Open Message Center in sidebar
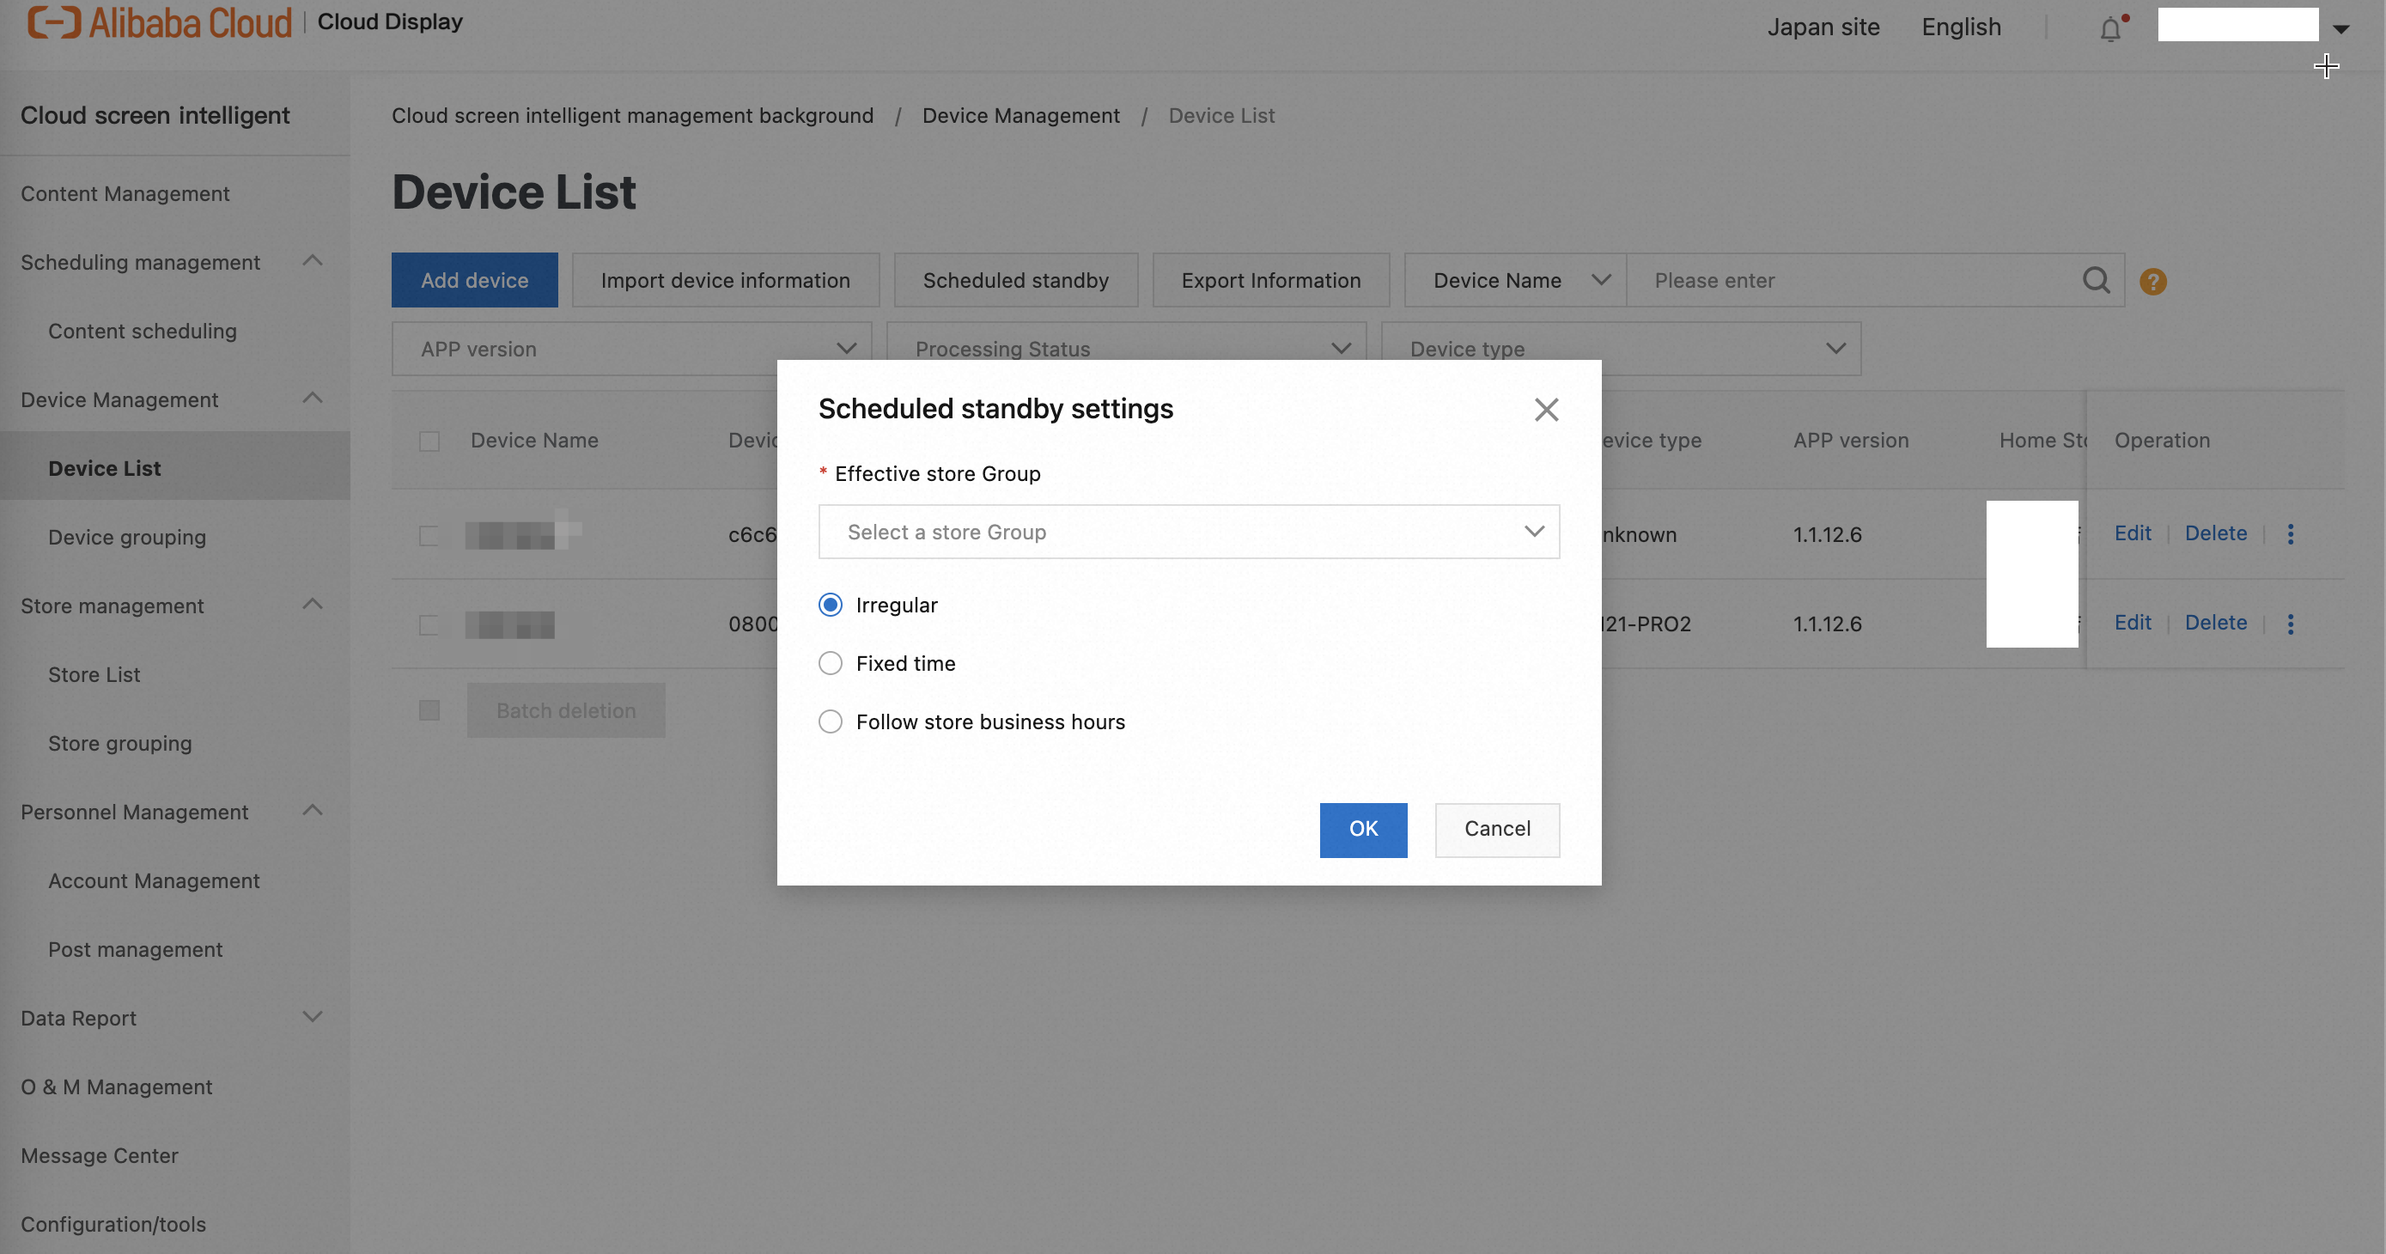2386x1254 pixels. click(99, 1156)
